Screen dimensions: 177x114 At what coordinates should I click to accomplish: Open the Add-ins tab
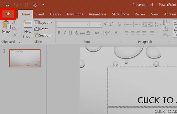tap(170, 14)
